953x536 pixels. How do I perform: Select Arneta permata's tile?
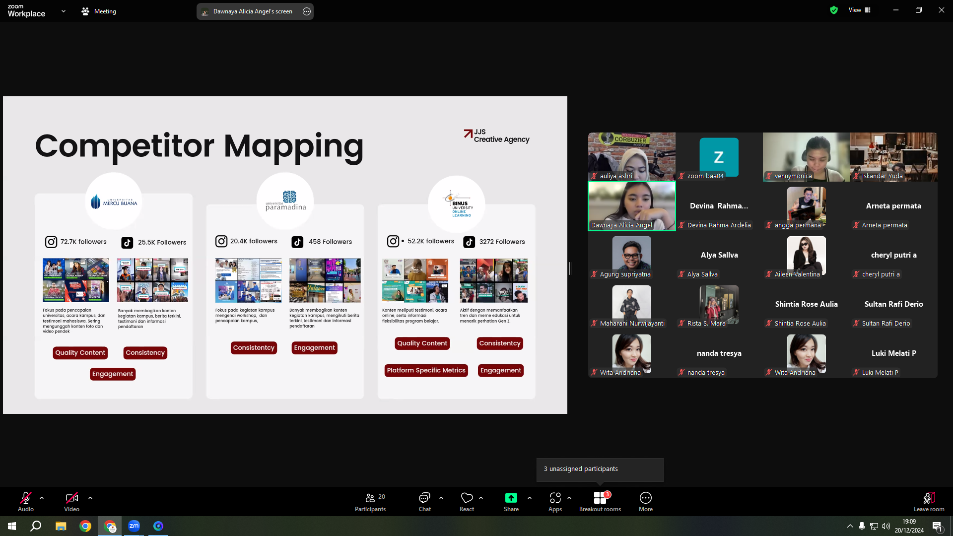coord(894,206)
